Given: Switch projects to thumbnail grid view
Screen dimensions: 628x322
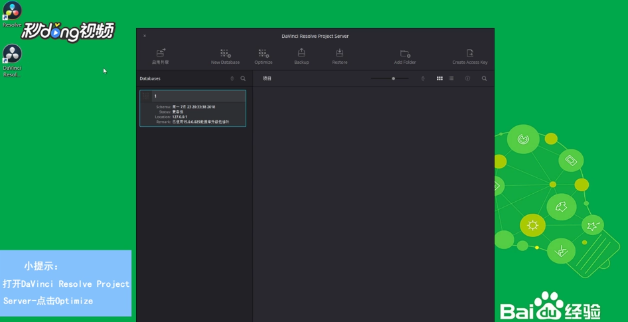Looking at the screenshot, I should (x=439, y=78).
